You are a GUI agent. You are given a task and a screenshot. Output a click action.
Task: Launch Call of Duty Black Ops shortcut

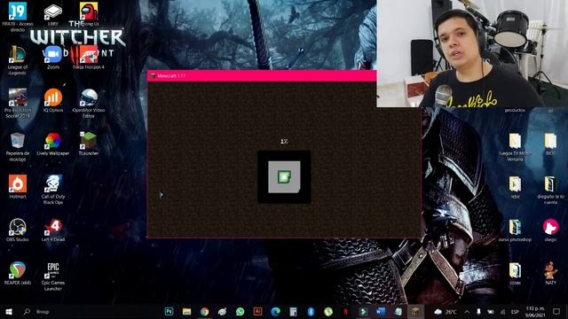pyautogui.click(x=53, y=190)
